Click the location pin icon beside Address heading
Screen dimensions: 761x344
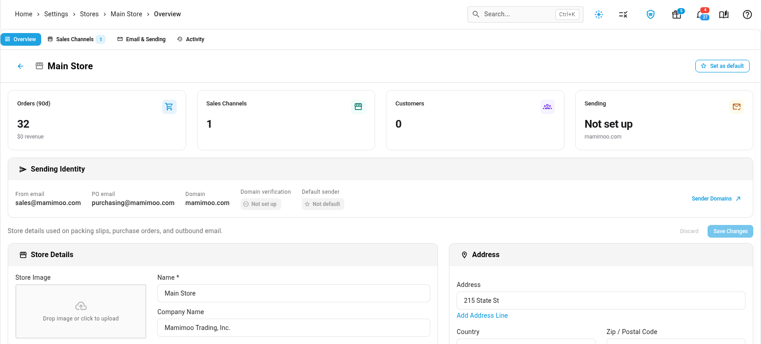[x=464, y=255]
